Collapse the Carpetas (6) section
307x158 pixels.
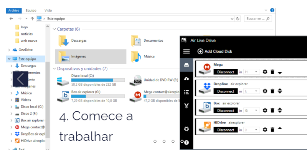(54, 29)
